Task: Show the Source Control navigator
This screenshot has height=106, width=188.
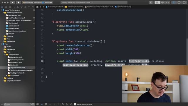Action: (6, 7)
